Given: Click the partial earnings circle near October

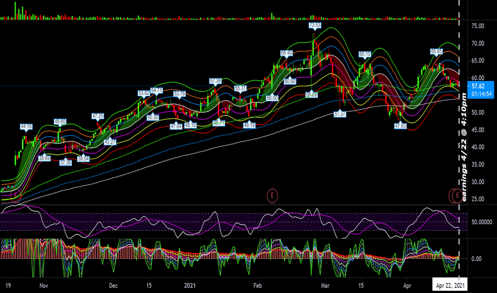Looking at the screenshot, I should [15, 196].
